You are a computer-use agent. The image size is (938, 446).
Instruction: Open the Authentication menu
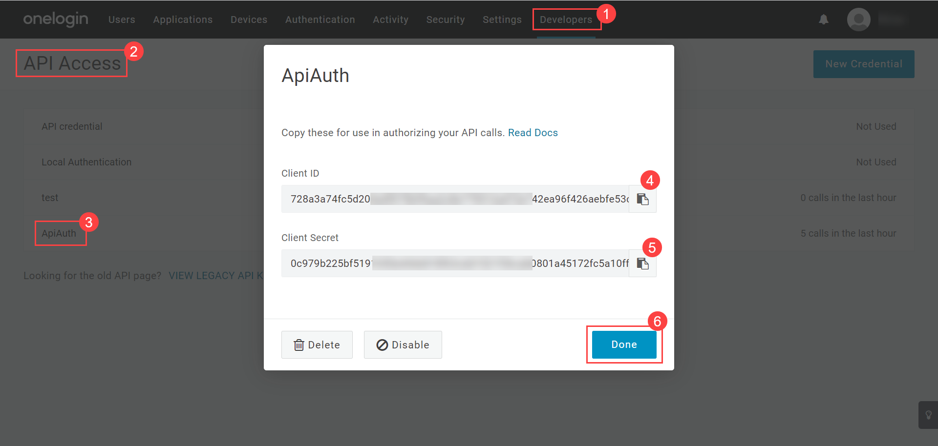pyautogui.click(x=320, y=20)
